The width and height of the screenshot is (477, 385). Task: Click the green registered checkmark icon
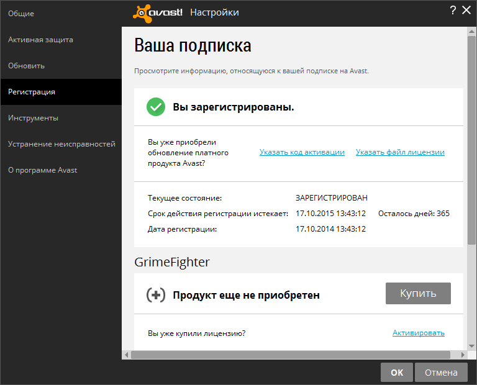pyautogui.click(x=156, y=107)
